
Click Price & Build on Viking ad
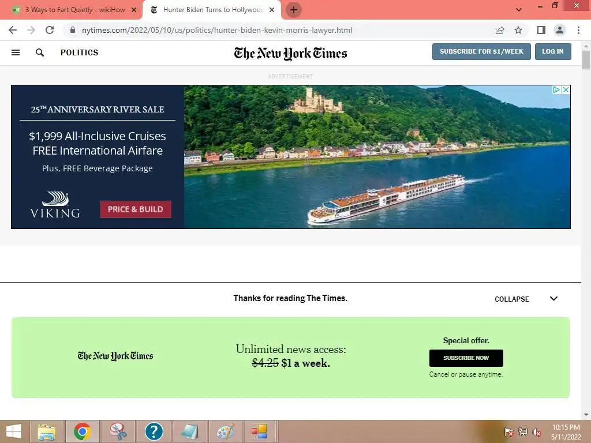(x=135, y=209)
